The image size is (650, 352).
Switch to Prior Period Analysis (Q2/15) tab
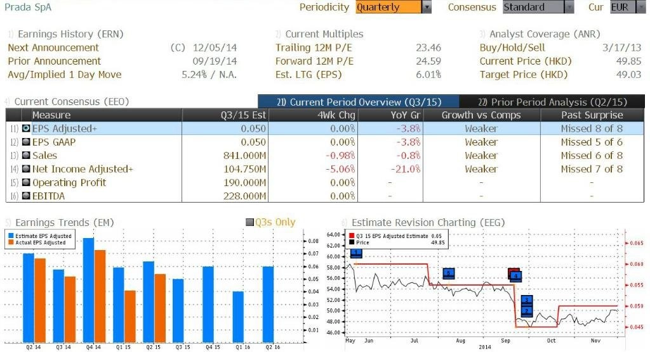point(552,102)
